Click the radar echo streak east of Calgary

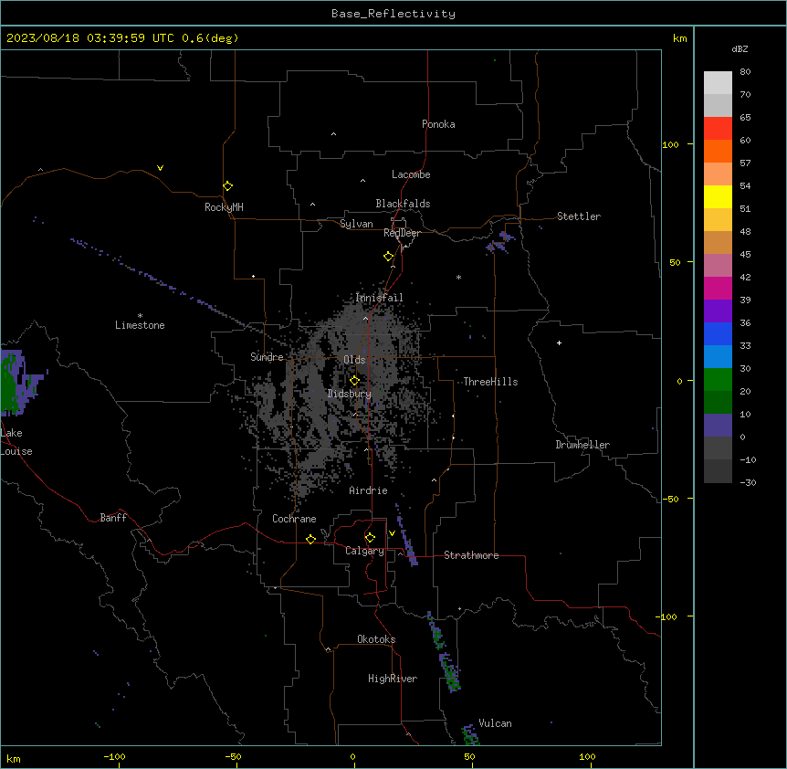click(x=405, y=535)
